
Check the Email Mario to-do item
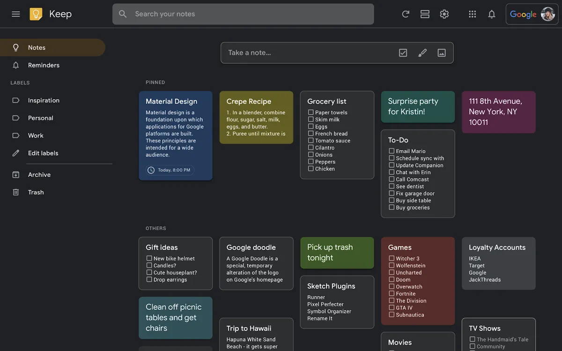pos(392,151)
